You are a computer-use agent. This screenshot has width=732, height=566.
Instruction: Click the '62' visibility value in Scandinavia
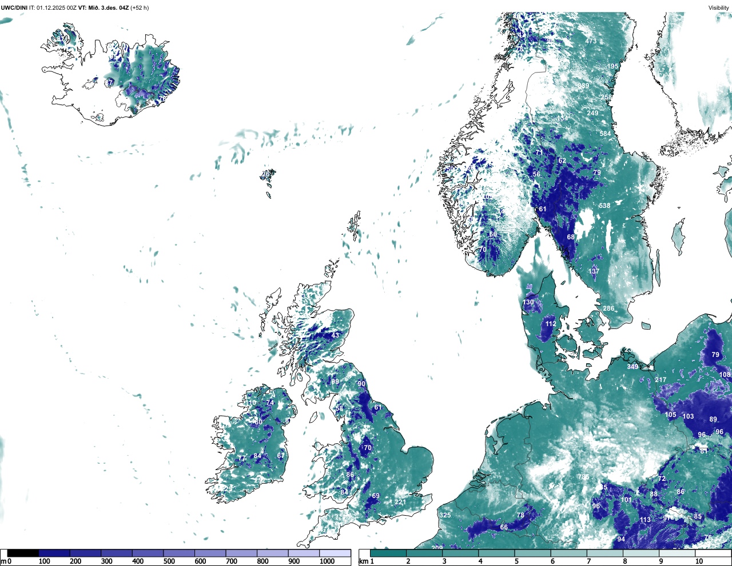tap(562, 161)
